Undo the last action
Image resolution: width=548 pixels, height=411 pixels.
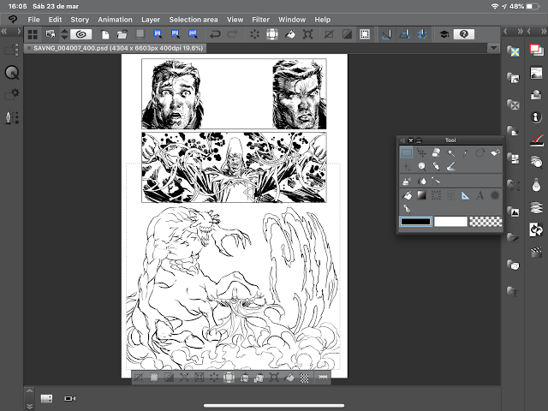pos(215,34)
